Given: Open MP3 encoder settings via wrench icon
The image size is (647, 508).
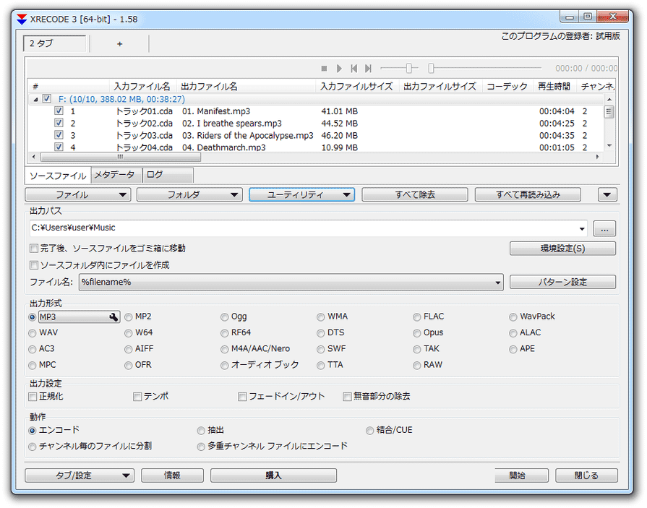Looking at the screenshot, I should [x=113, y=317].
